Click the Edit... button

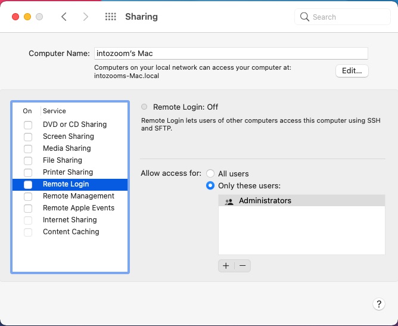(x=352, y=71)
